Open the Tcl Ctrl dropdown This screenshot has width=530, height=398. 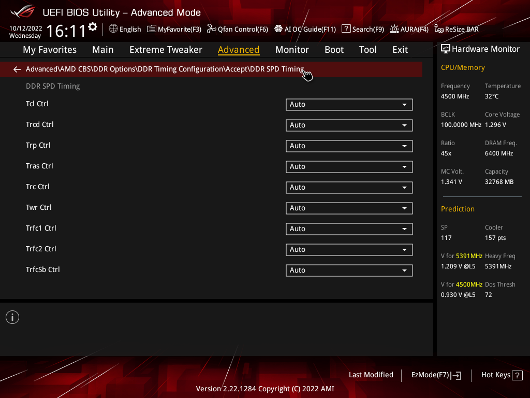(349, 105)
